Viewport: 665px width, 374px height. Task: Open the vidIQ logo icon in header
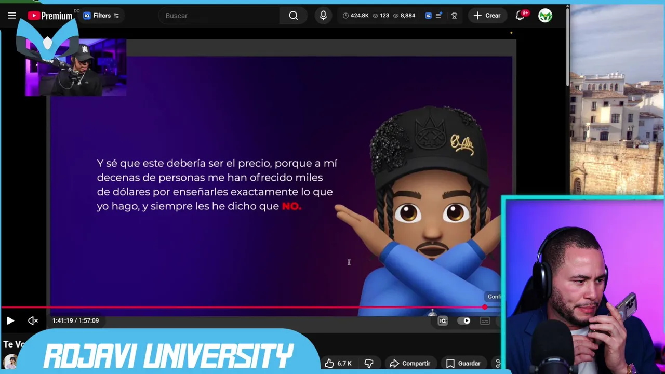coord(429,16)
